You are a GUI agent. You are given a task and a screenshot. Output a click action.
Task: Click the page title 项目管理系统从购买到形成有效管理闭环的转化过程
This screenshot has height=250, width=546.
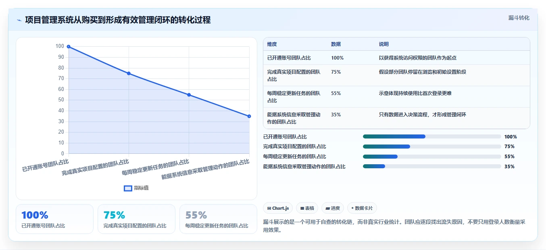(x=118, y=20)
